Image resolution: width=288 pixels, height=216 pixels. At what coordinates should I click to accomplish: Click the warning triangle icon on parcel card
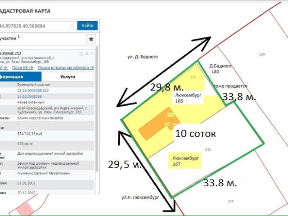click(x=81, y=54)
